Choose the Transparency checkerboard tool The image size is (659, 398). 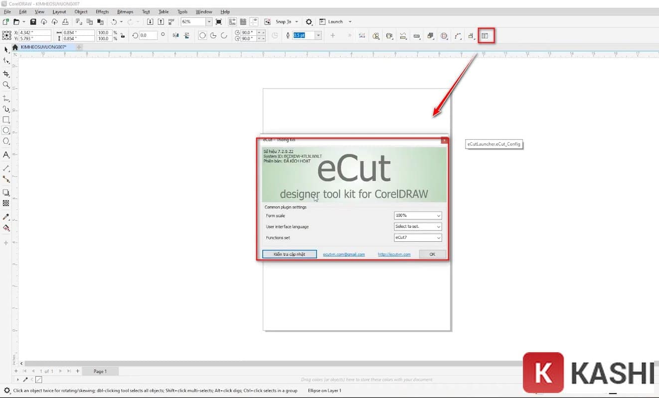(x=6, y=203)
